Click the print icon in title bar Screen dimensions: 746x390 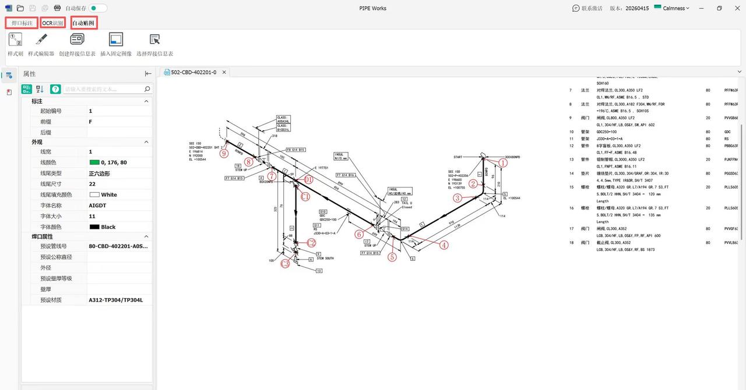tap(57, 8)
